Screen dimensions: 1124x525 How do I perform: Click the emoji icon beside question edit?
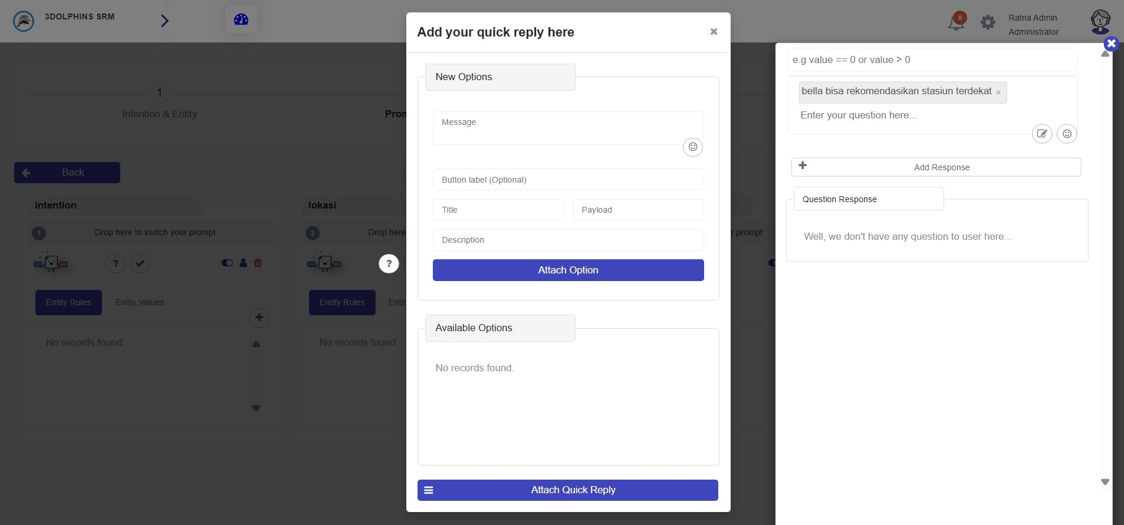pyautogui.click(x=1067, y=134)
